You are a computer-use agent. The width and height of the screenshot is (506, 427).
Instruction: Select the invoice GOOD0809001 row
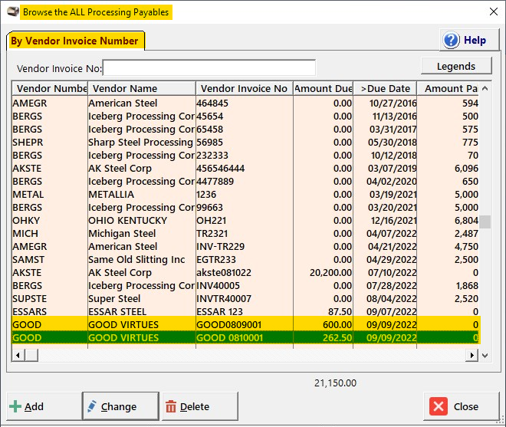[x=245, y=325]
